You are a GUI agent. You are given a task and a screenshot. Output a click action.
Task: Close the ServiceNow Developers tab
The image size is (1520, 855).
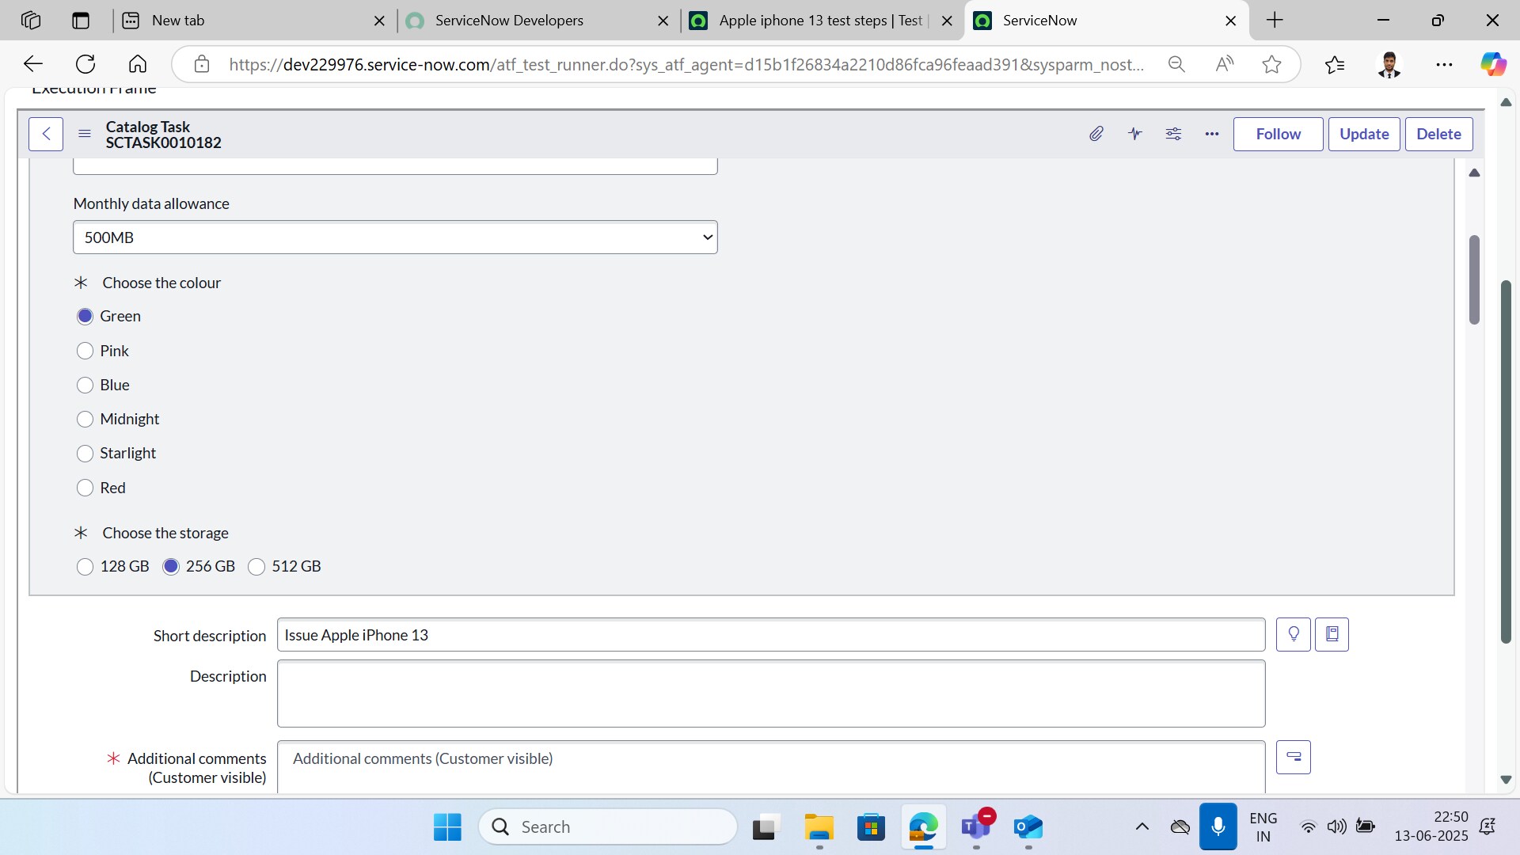pos(663,21)
